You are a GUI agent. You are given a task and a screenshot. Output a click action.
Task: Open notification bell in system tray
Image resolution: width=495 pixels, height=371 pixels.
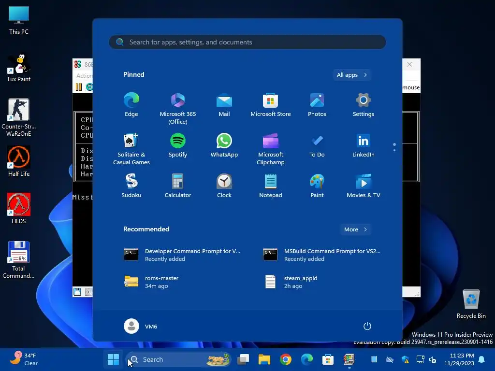point(482,359)
